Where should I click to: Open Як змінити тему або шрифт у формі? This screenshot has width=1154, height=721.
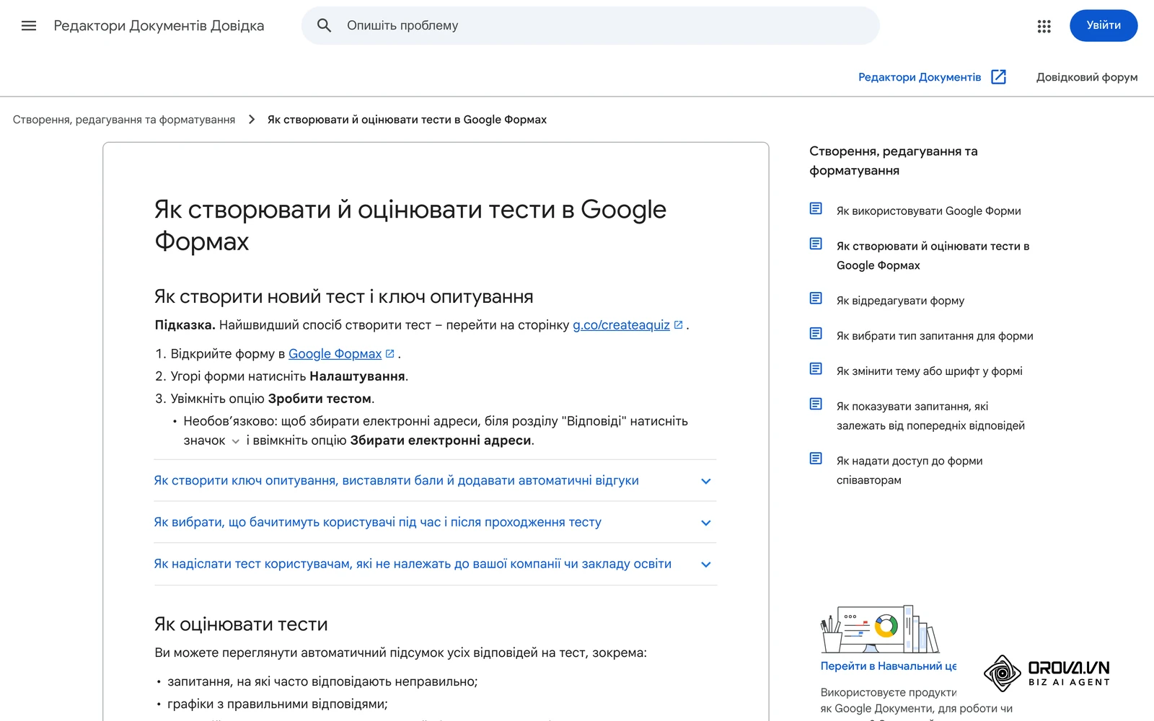pos(930,371)
